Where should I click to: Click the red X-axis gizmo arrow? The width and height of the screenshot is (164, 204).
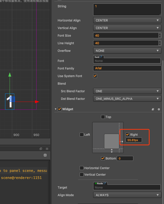pyautogui.click(x=37, y=102)
